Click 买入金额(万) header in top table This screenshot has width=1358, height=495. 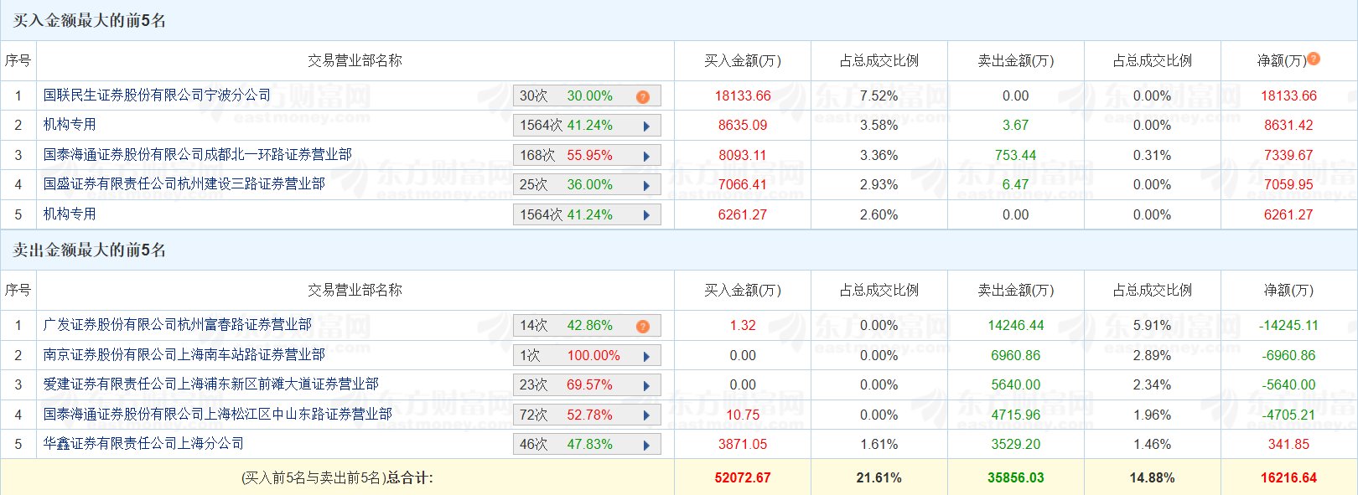click(743, 61)
